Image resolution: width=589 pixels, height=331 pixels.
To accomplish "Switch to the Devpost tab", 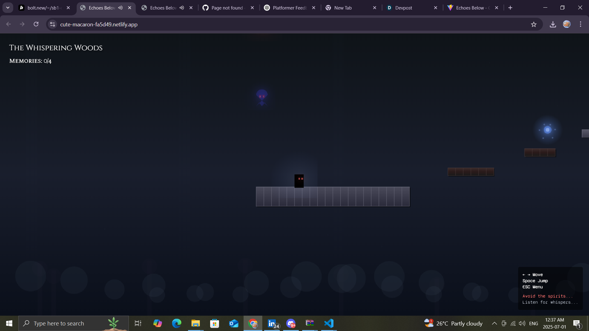I will click(403, 8).
